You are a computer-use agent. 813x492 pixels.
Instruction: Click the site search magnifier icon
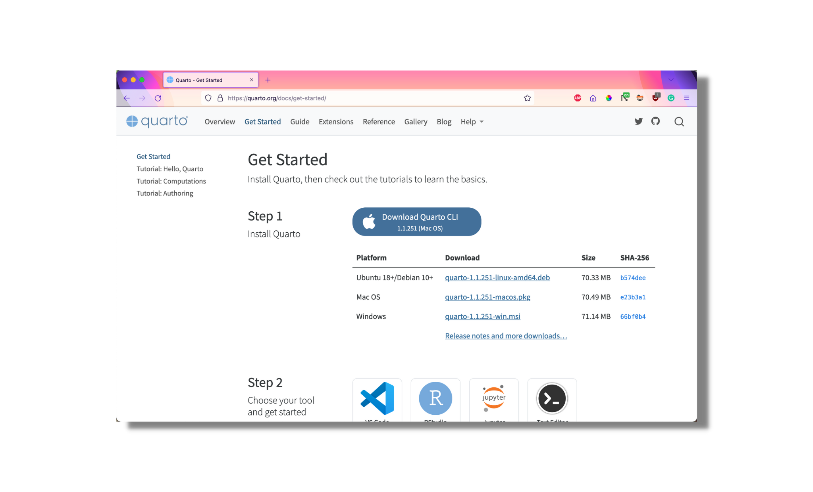tap(679, 122)
